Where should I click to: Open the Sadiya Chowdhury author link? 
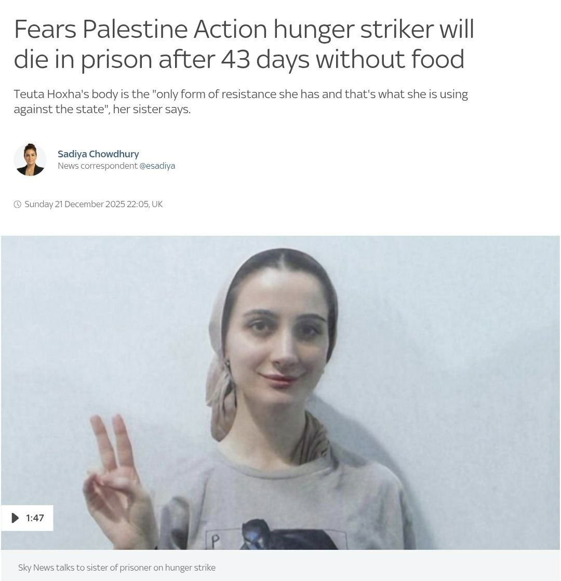click(x=98, y=154)
